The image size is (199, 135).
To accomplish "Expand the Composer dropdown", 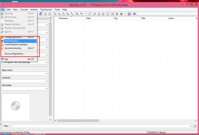I will (47, 81).
